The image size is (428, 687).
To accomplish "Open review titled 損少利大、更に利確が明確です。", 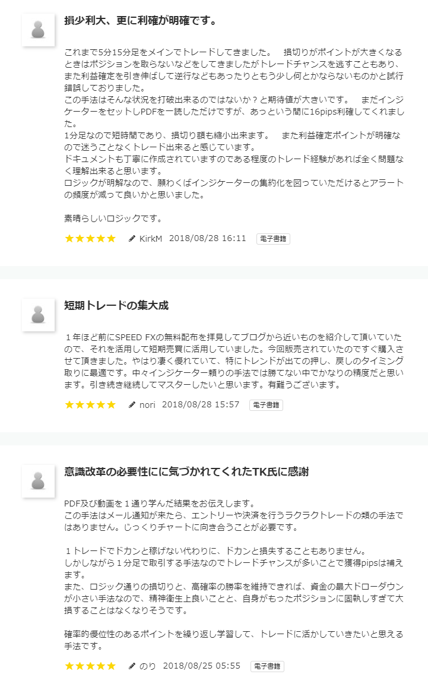I will pos(140,21).
